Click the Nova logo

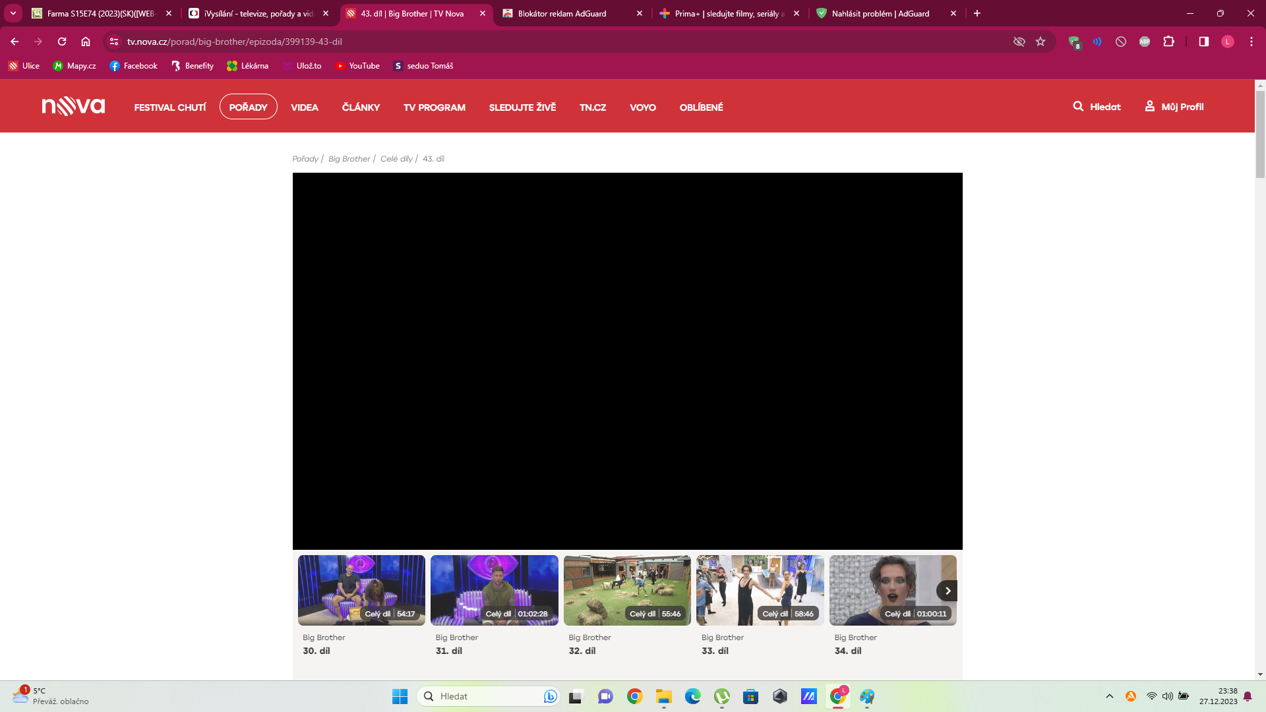coord(73,105)
